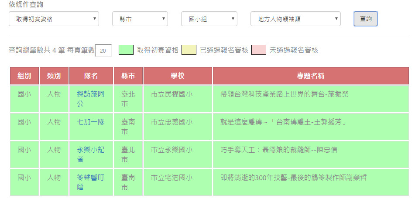This screenshot has width=415, height=198.
Task: Expand the 縣市 dropdown
Action: click(140, 19)
